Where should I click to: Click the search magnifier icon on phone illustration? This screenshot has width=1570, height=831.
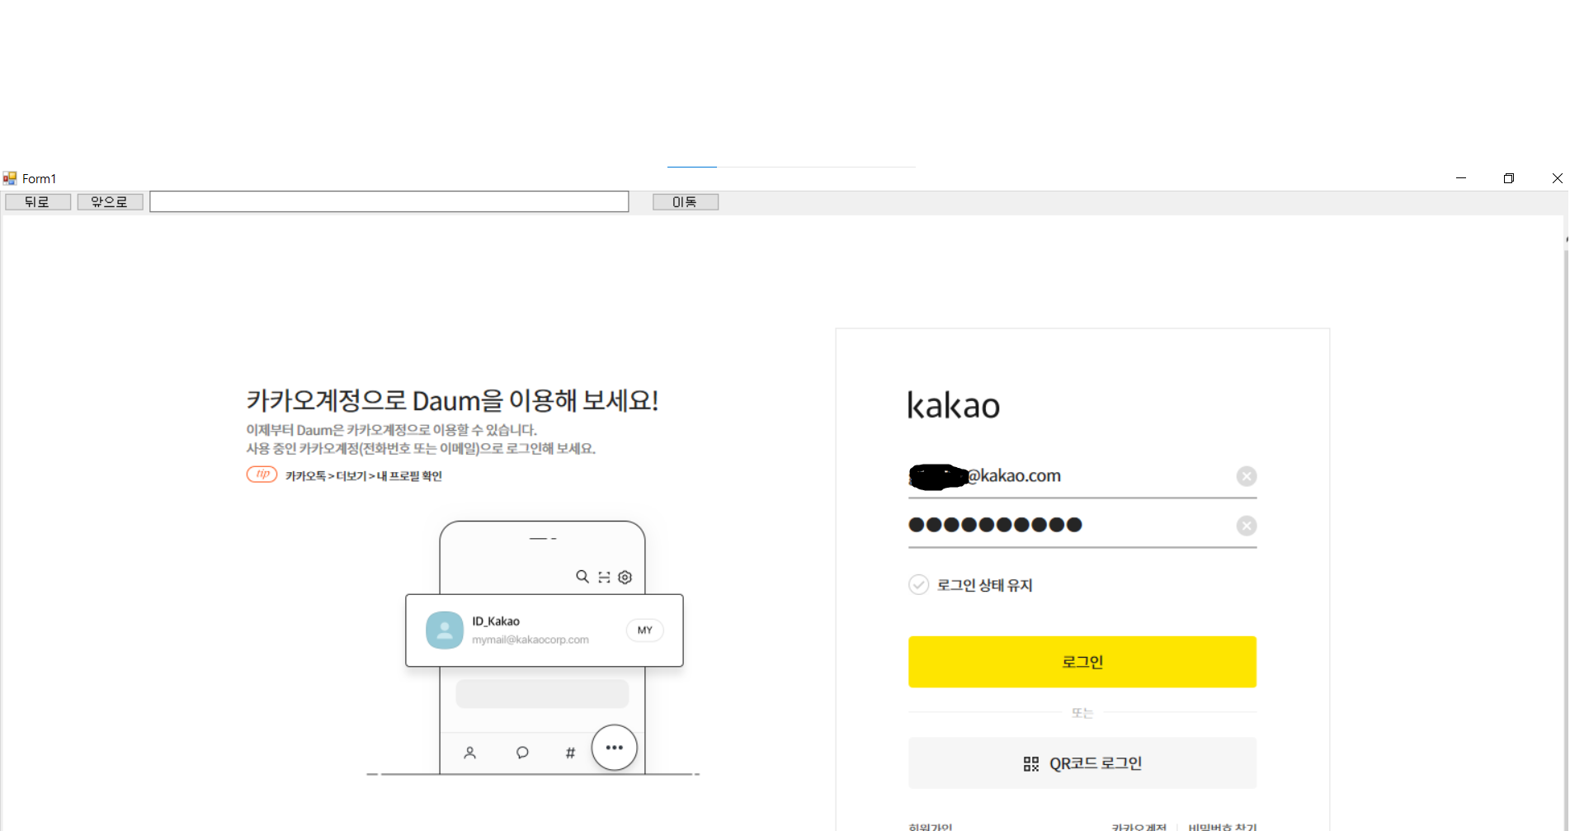pos(582,577)
